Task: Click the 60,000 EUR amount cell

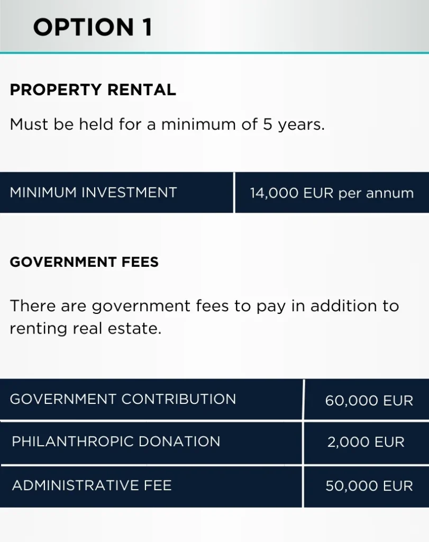Action: [x=367, y=399]
